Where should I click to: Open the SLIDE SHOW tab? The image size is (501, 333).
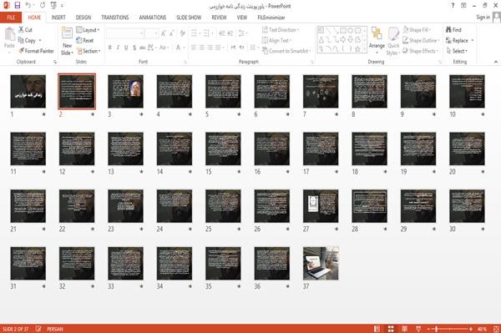(x=189, y=18)
